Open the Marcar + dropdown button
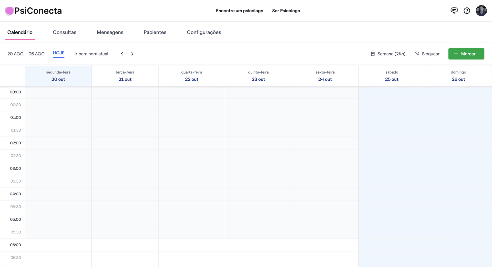This screenshot has width=492, height=267. point(466,54)
